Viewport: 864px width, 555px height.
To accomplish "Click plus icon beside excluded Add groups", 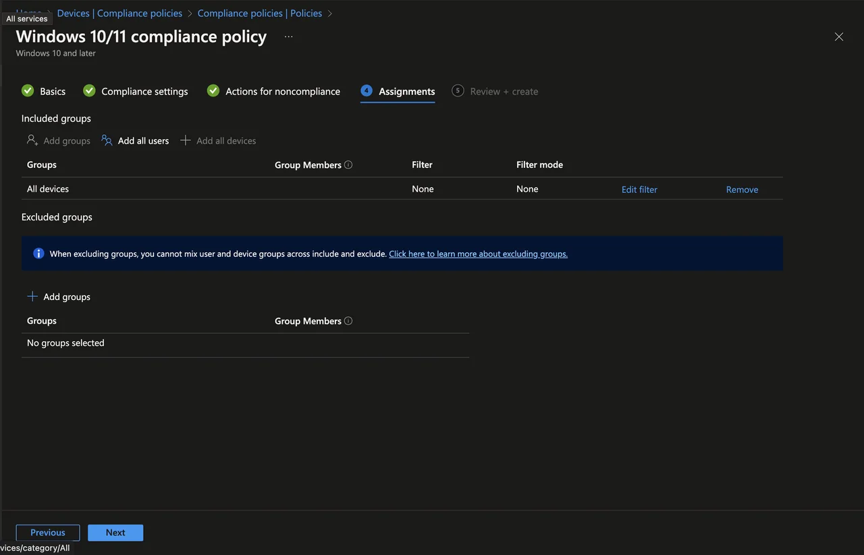I will pyautogui.click(x=32, y=296).
